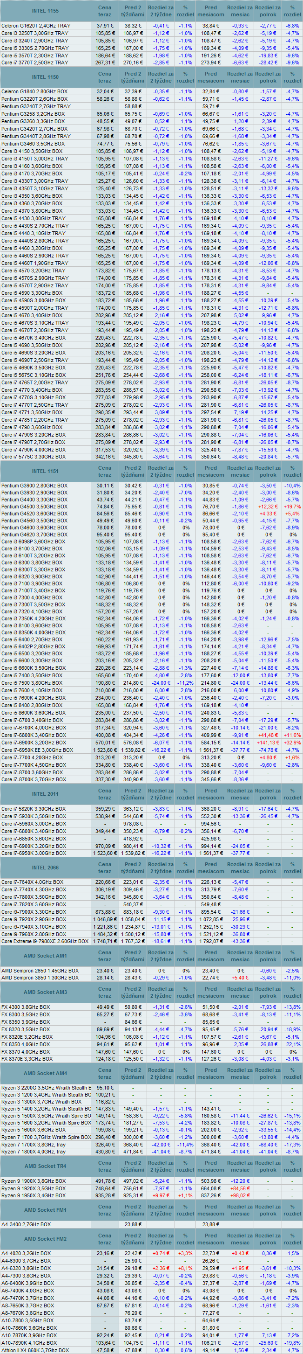303x1354 pixels.
Task: Select the Core i7-7640X 4.0GHz BOX row
Action: click(152, 882)
